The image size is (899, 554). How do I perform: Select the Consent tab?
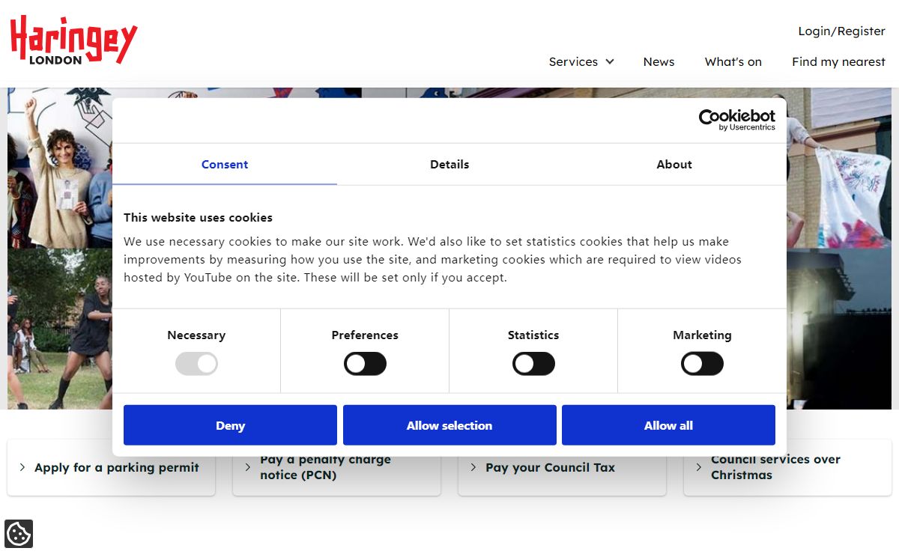pyautogui.click(x=225, y=165)
